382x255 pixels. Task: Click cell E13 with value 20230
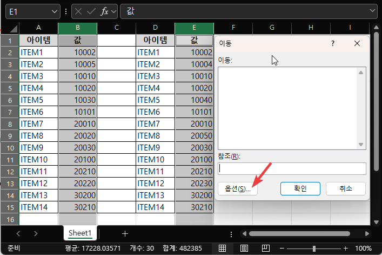click(x=194, y=183)
